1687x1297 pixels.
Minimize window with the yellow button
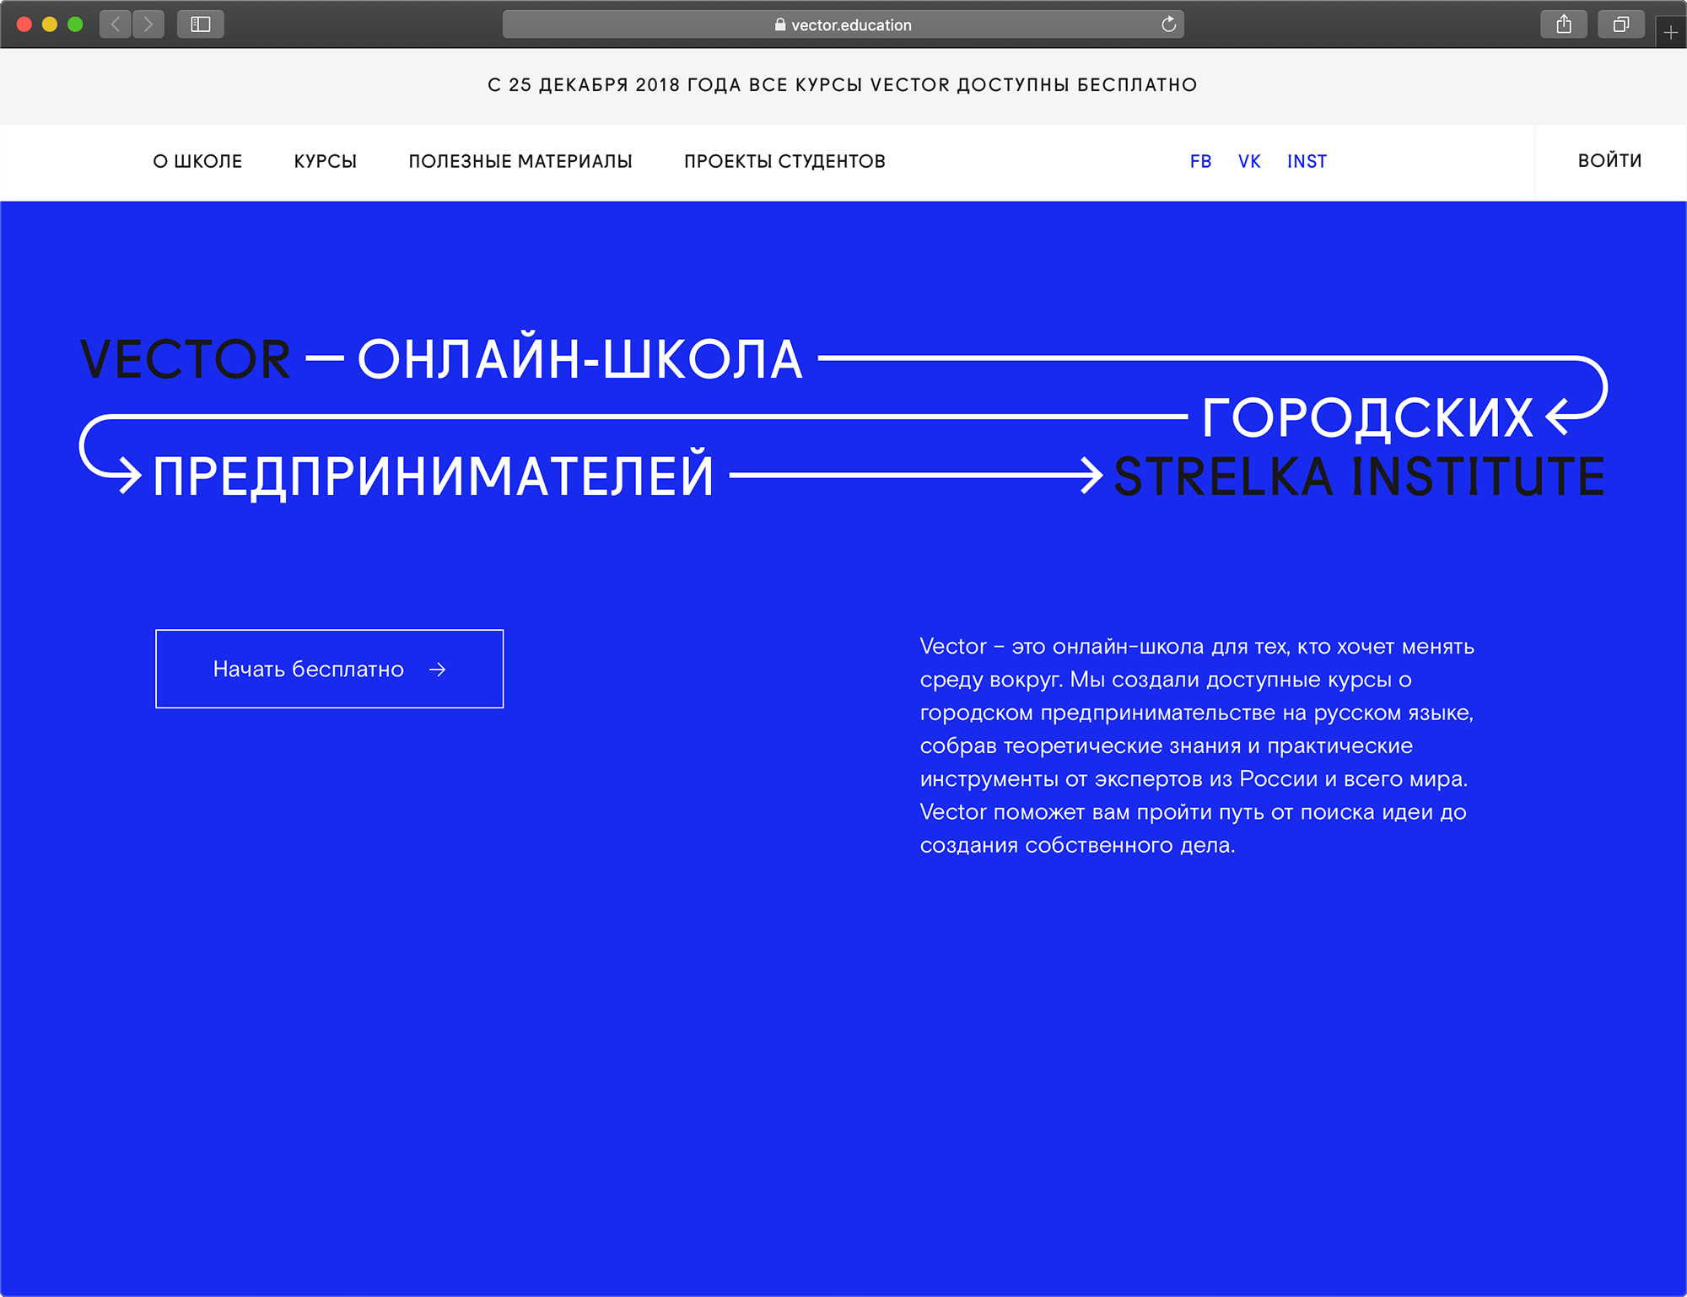pos(50,24)
